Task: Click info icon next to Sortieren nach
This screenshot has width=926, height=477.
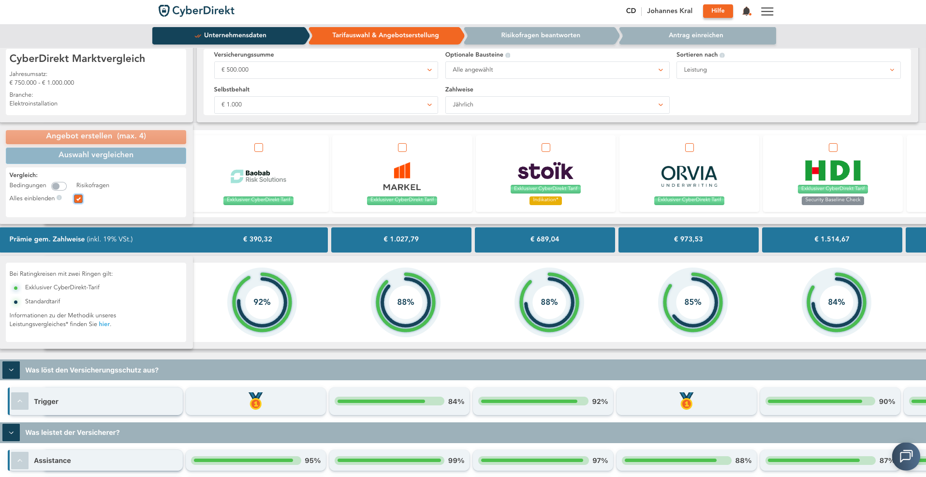Action: [722, 55]
